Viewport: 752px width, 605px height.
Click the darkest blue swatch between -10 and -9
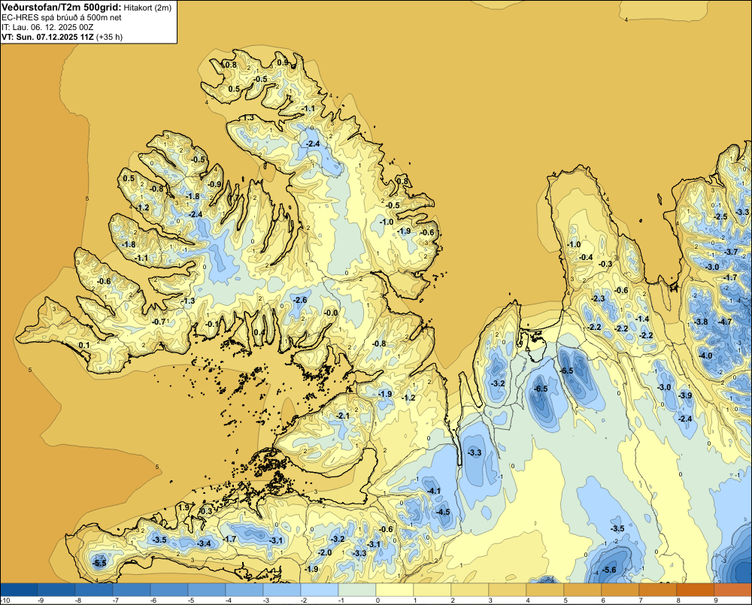pyautogui.click(x=20, y=590)
